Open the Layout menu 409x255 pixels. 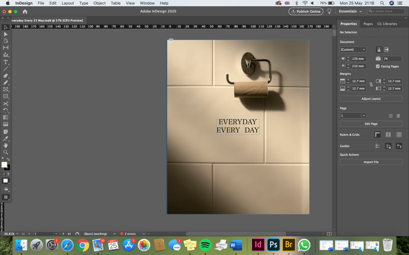(x=68, y=3)
